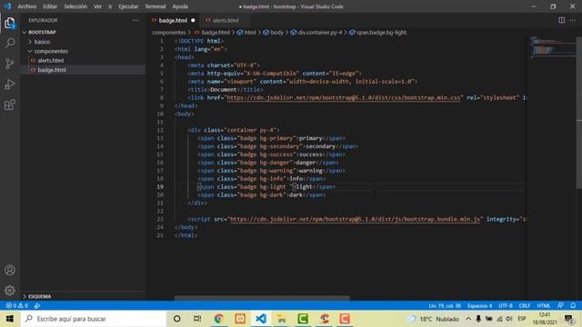Collapse the BOOTSTRAP root folder
The image size is (582, 327).
pyautogui.click(x=42, y=33)
